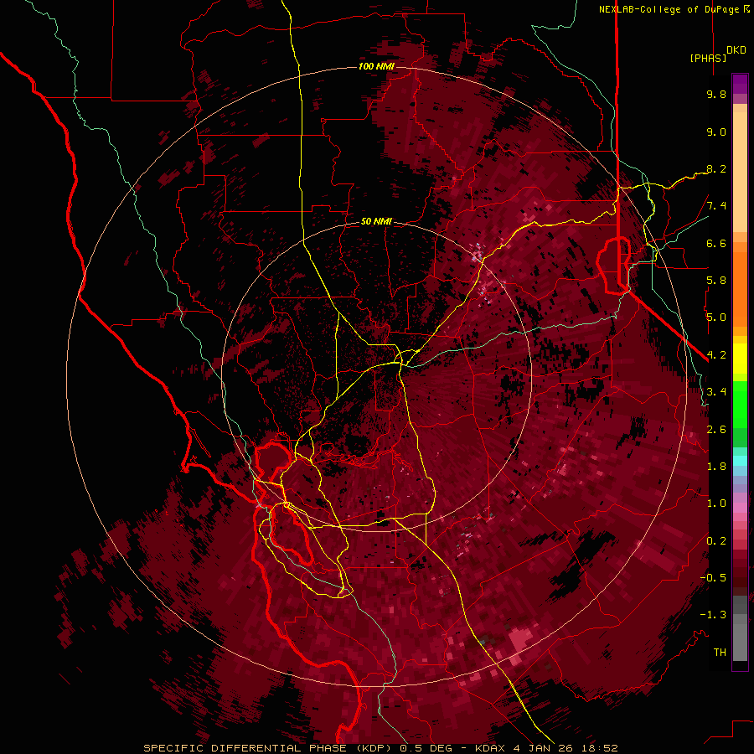The height and width of the screenshot is (754, 754).
Task: Pick the cyan segment of the color bar
Action: pos(740,461)
